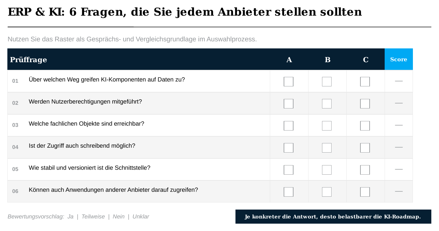
Task: Select the score dash for question 01
Action: pyautogui.click(x=399, y=81)
